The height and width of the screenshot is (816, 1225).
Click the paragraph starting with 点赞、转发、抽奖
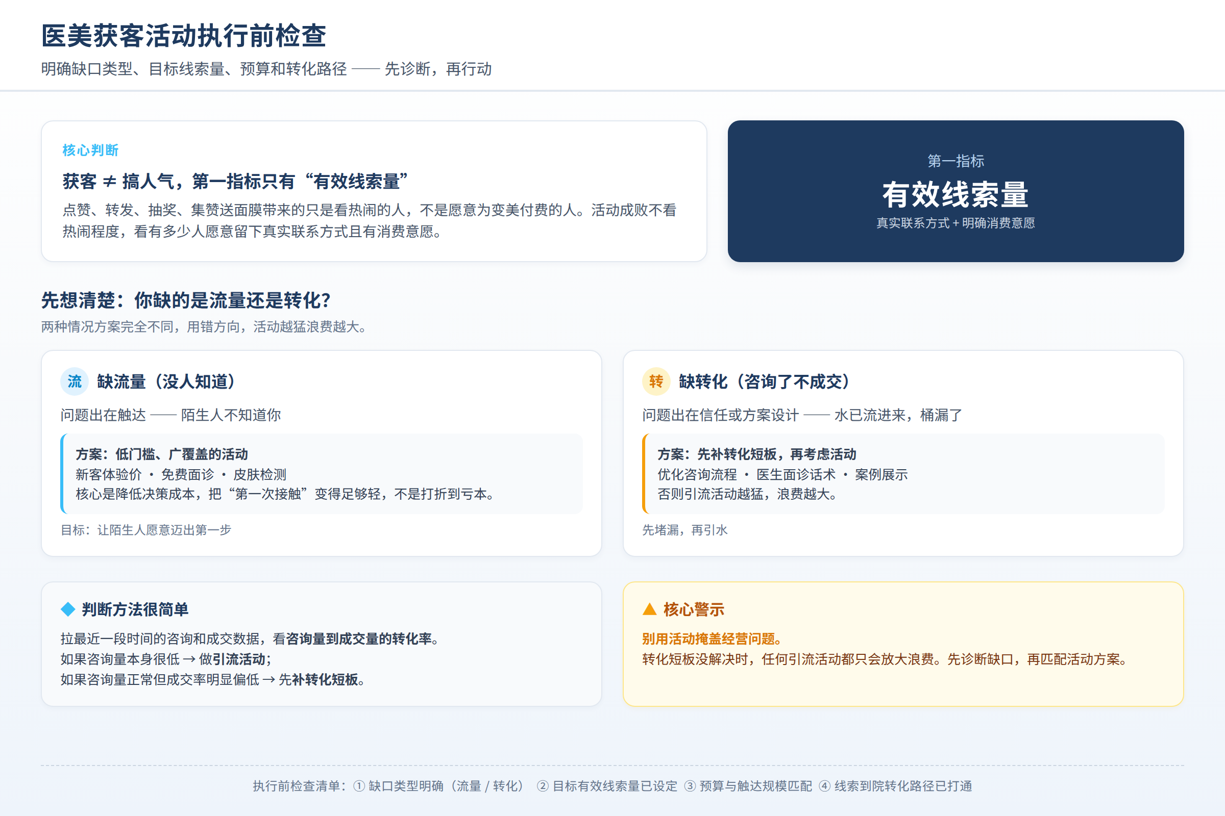click(369, 221)
